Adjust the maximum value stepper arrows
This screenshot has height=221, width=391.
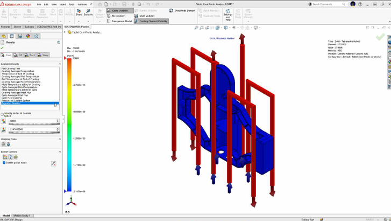[x=58, y=121]
